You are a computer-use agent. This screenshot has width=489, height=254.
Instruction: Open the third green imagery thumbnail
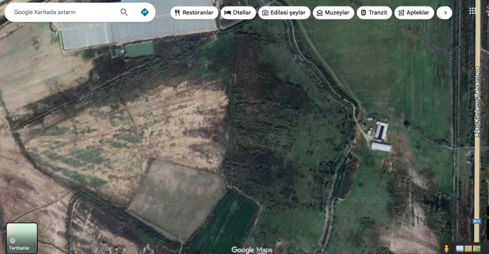click(x=477, y=248)
